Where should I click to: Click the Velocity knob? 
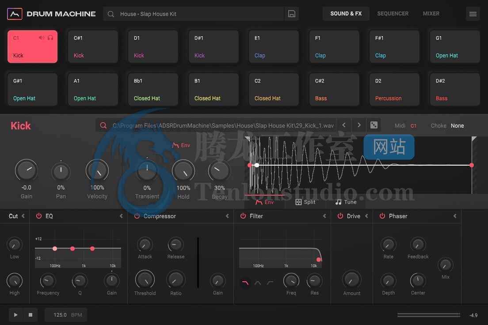[x=97, y=170]
